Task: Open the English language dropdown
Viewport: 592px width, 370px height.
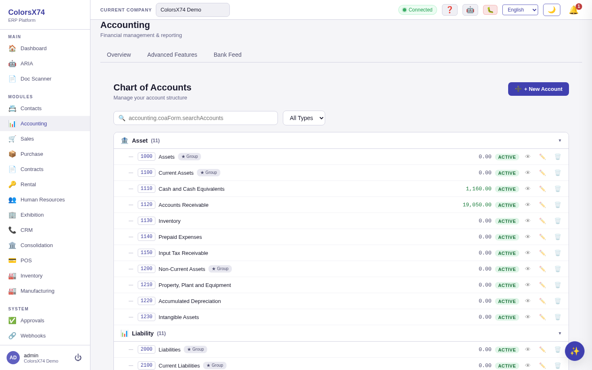Action: (520, 10)
